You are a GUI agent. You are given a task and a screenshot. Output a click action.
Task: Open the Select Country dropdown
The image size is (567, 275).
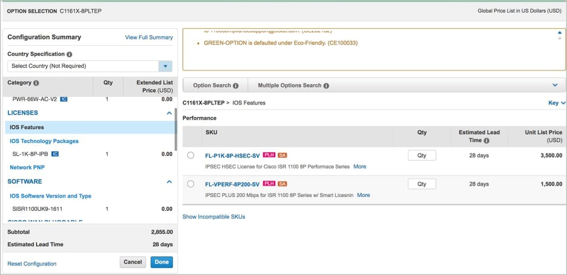(x=165, y=66)
